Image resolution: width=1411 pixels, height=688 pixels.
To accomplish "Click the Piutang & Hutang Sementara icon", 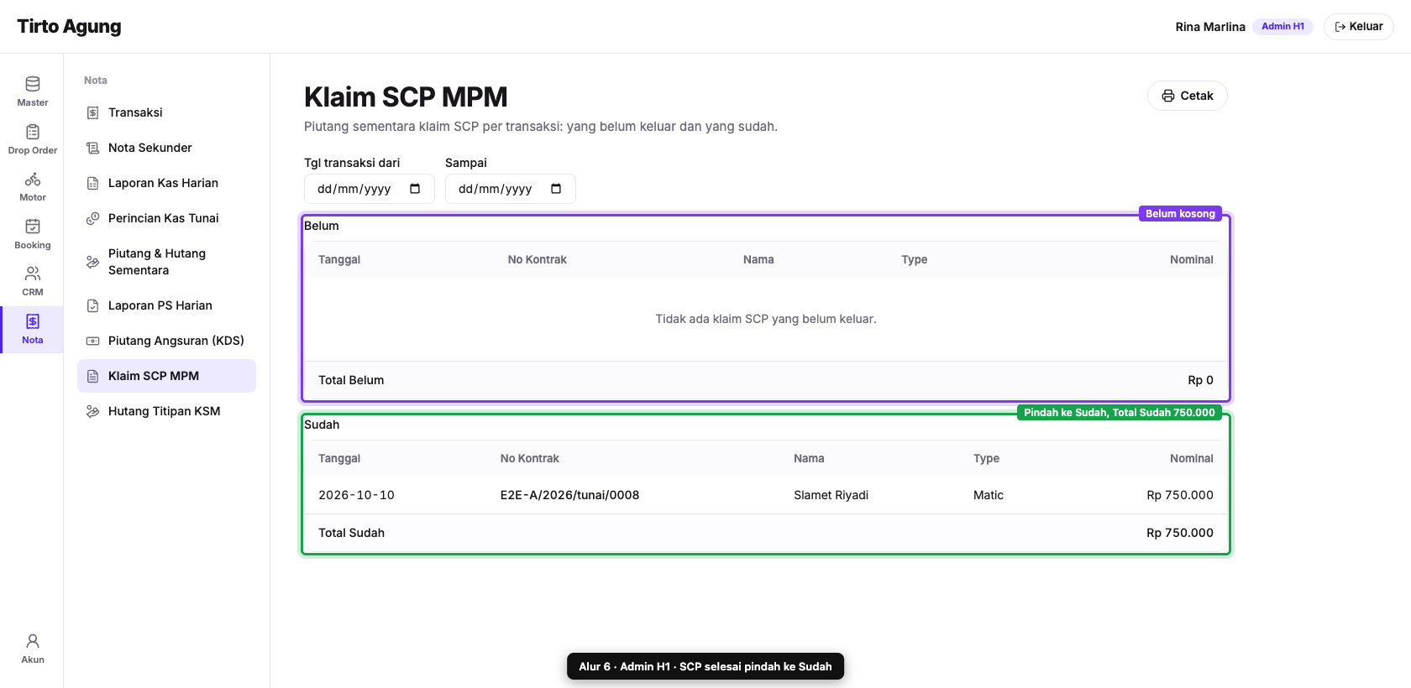I will click(93, 262).
